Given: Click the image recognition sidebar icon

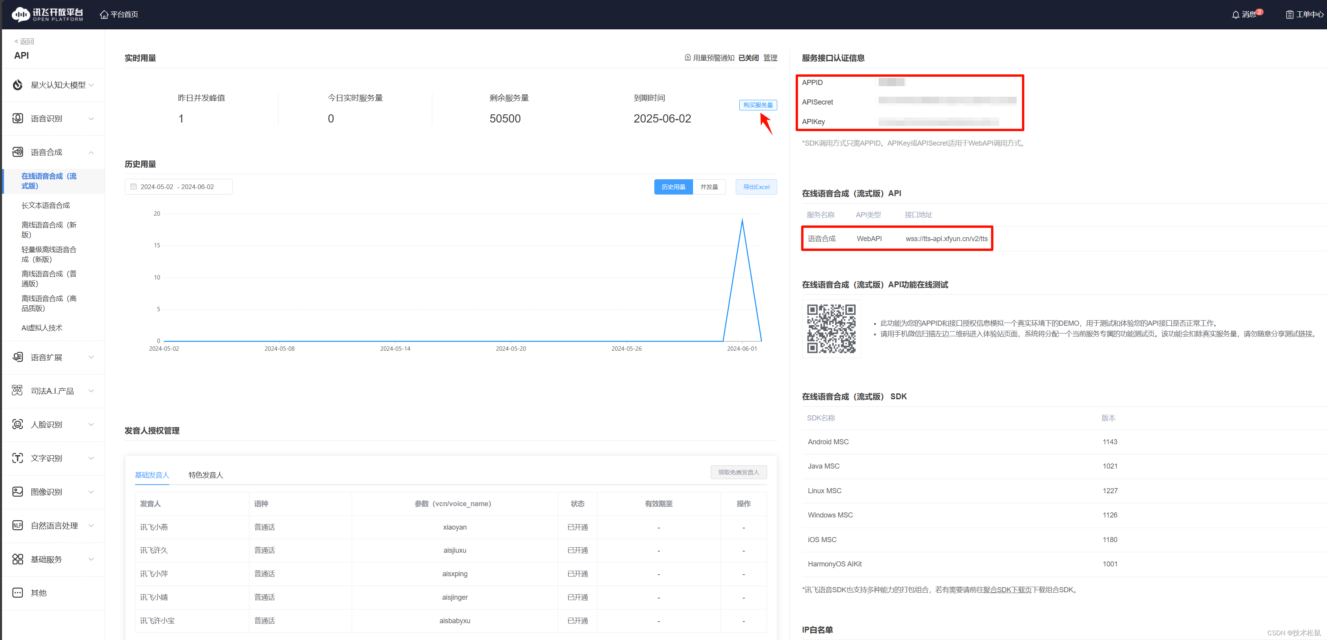Looking at the screenshot, I should pos(18,492).
